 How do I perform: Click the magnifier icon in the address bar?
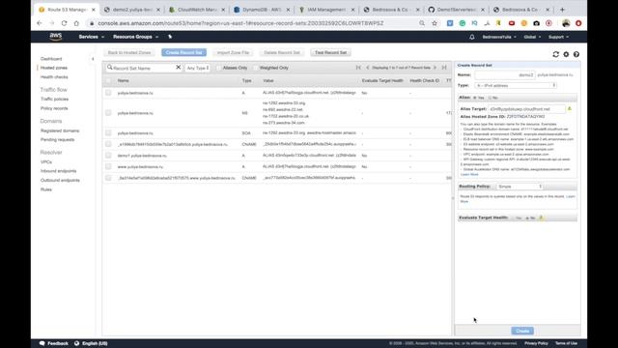click(x=422, y=23)
